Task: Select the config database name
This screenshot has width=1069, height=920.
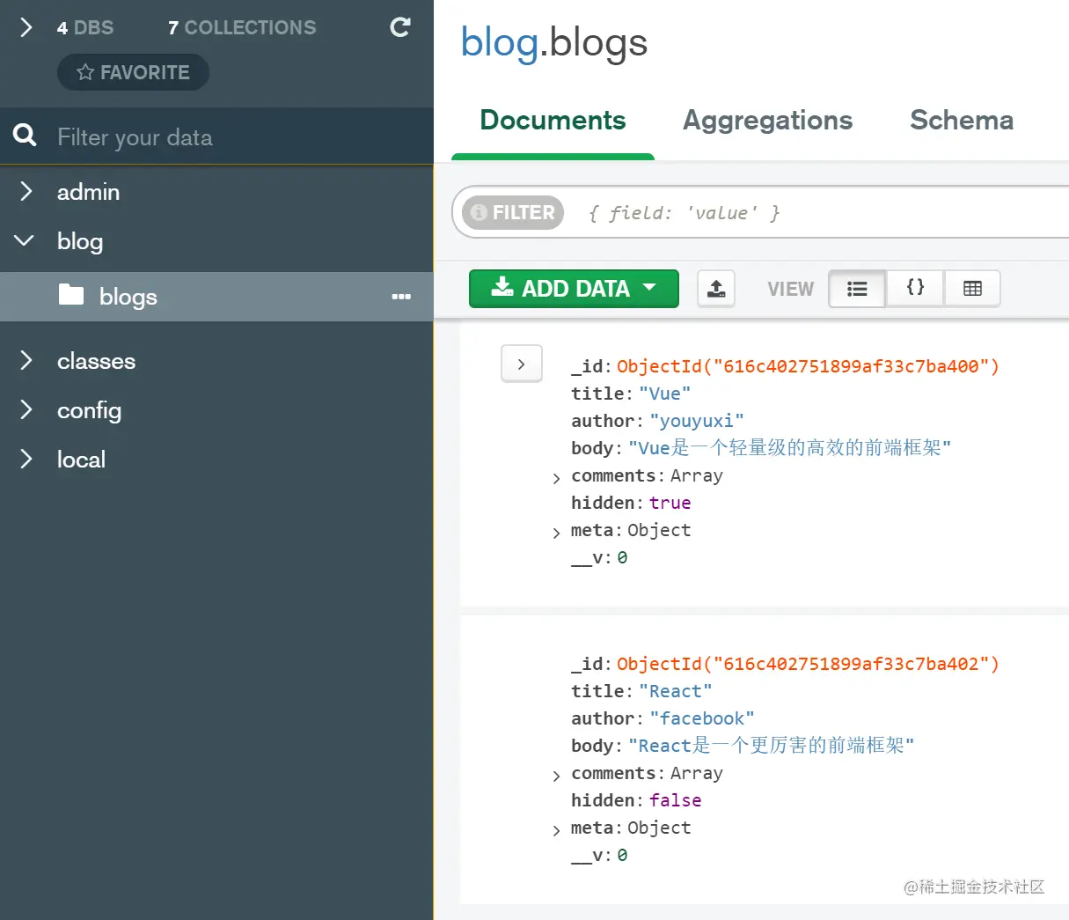Action: pos(89,411)
